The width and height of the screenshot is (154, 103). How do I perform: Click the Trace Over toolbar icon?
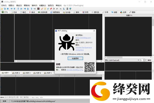[x=28, y=9]
